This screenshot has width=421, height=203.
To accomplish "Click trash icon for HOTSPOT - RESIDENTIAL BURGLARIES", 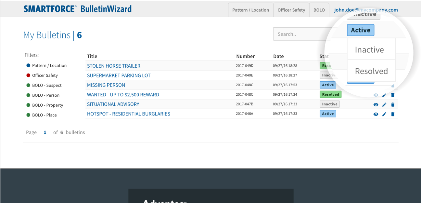I will pos(393,114).
